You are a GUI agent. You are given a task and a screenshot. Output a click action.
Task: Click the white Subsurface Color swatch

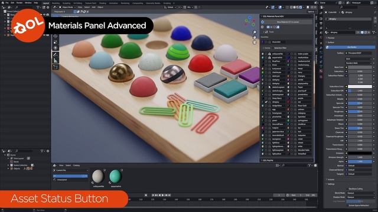click(x=360, y=87)
